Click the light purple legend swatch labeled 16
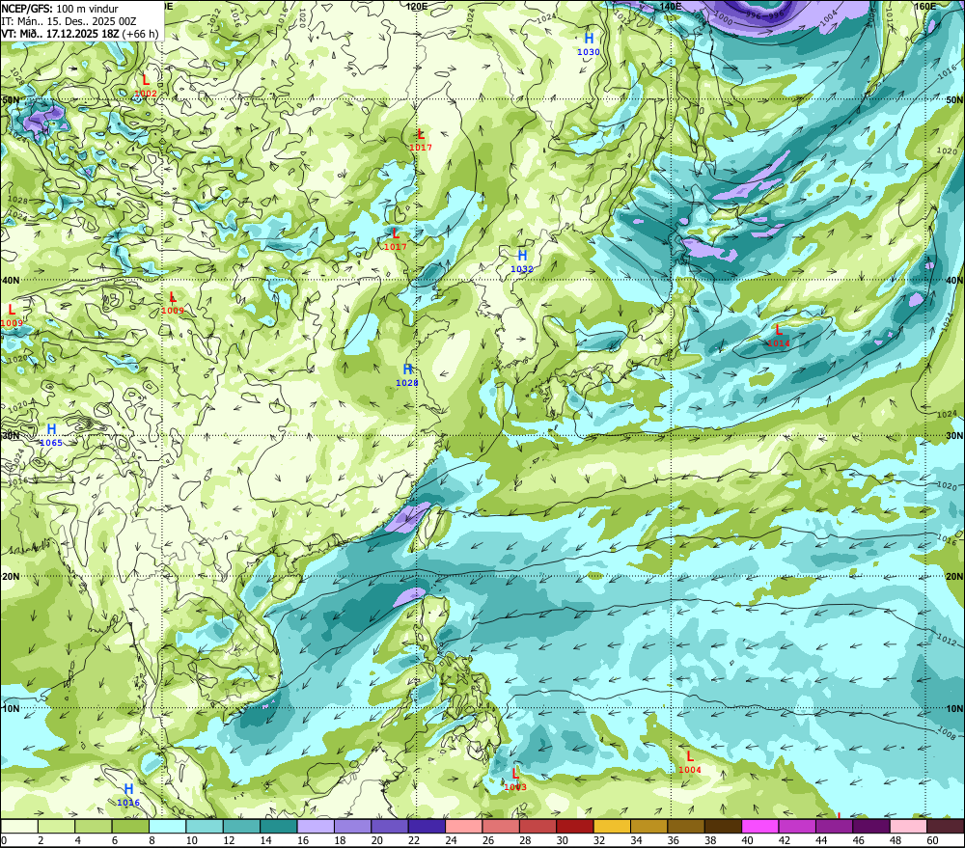Image resolution: width=965 pixels, height=848 pixels. point(316,826)
